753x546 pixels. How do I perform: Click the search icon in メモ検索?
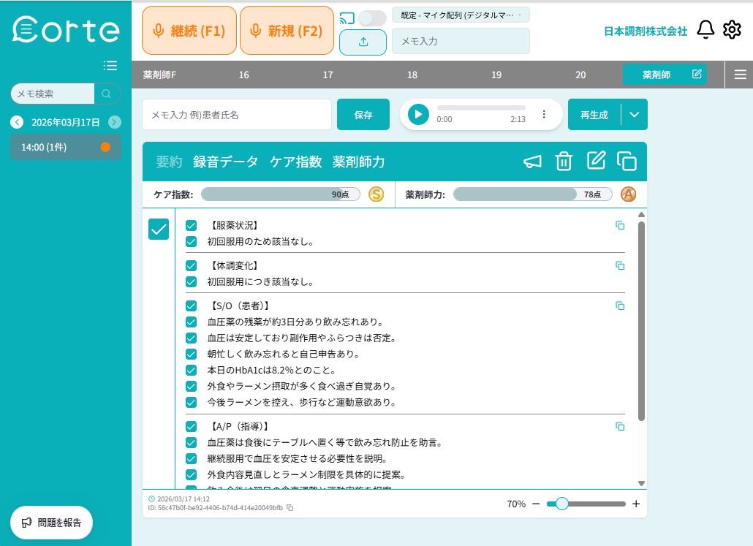click(x=107, y=94)
